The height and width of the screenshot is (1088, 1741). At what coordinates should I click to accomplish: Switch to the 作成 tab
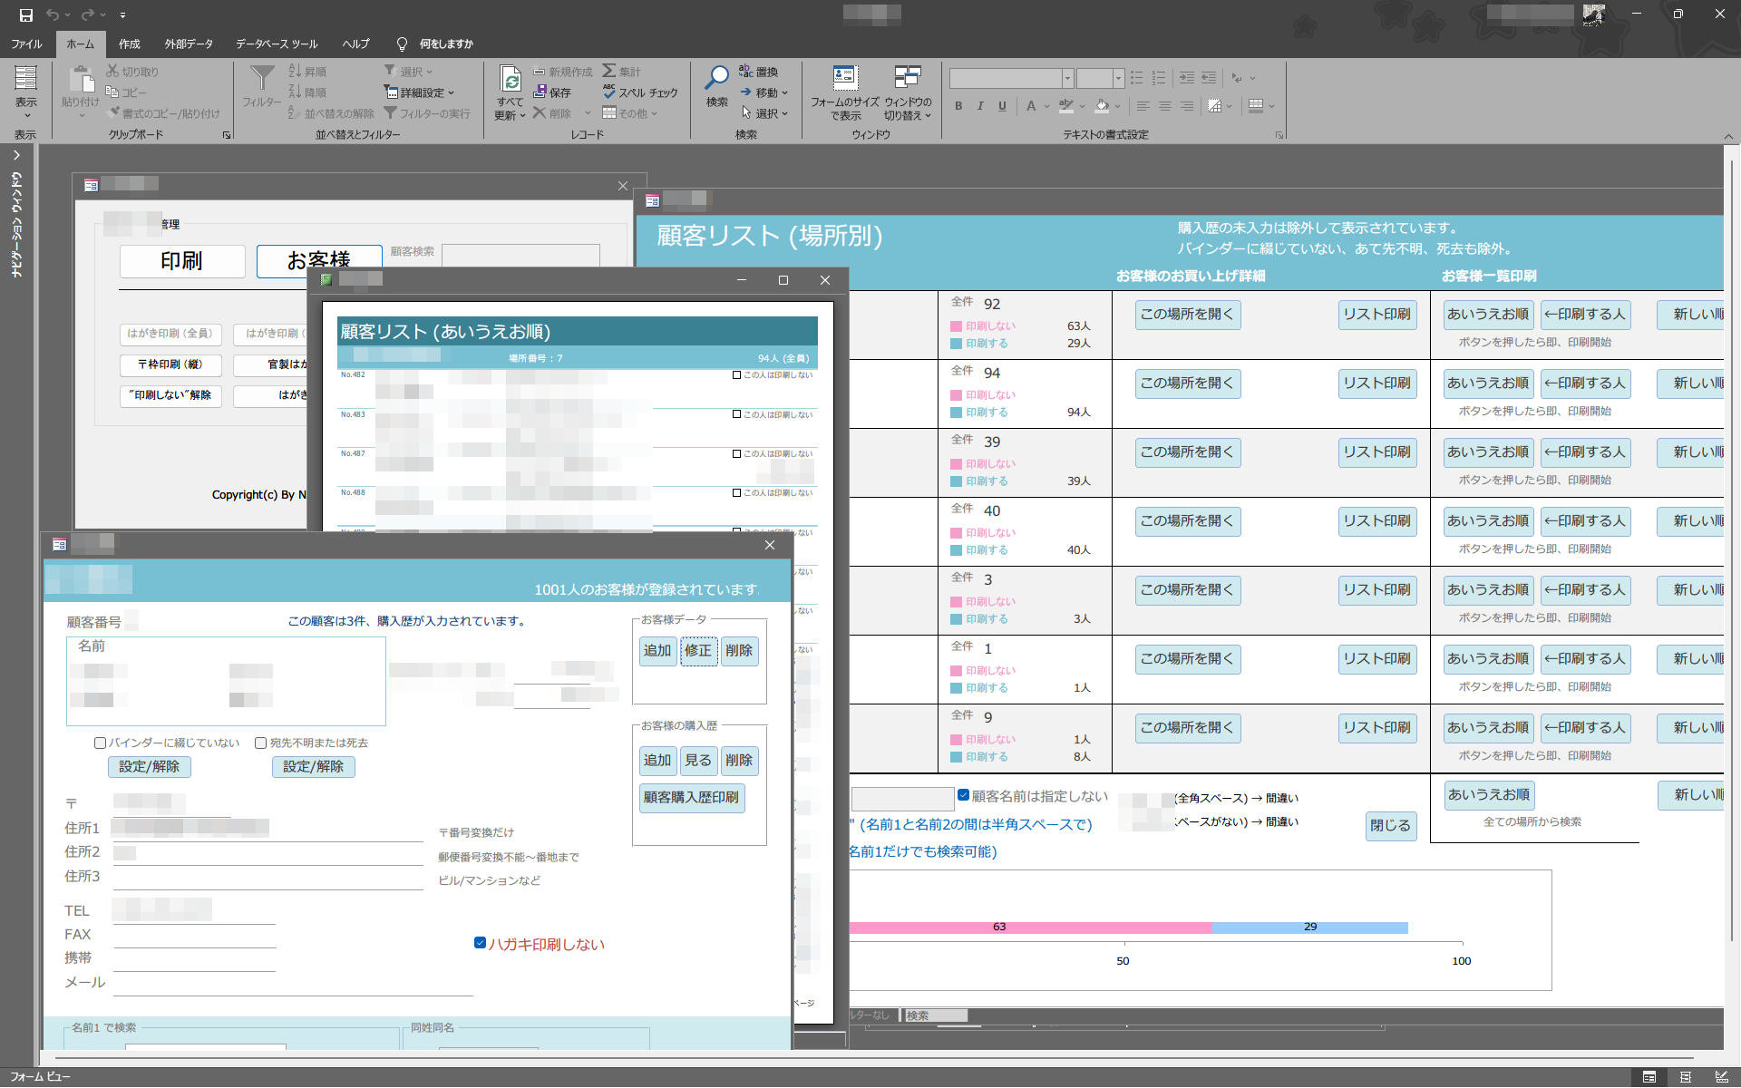click(x=130, y=44)
